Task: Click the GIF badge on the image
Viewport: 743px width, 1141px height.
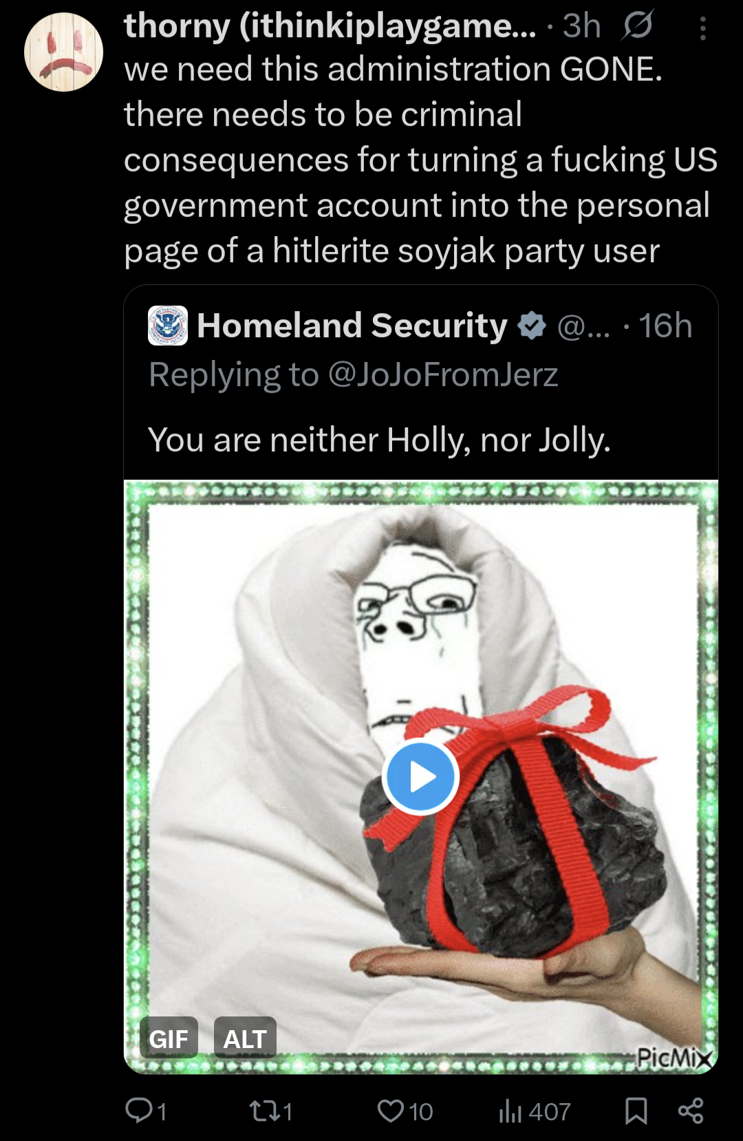Action: (x=169, y=1038)
